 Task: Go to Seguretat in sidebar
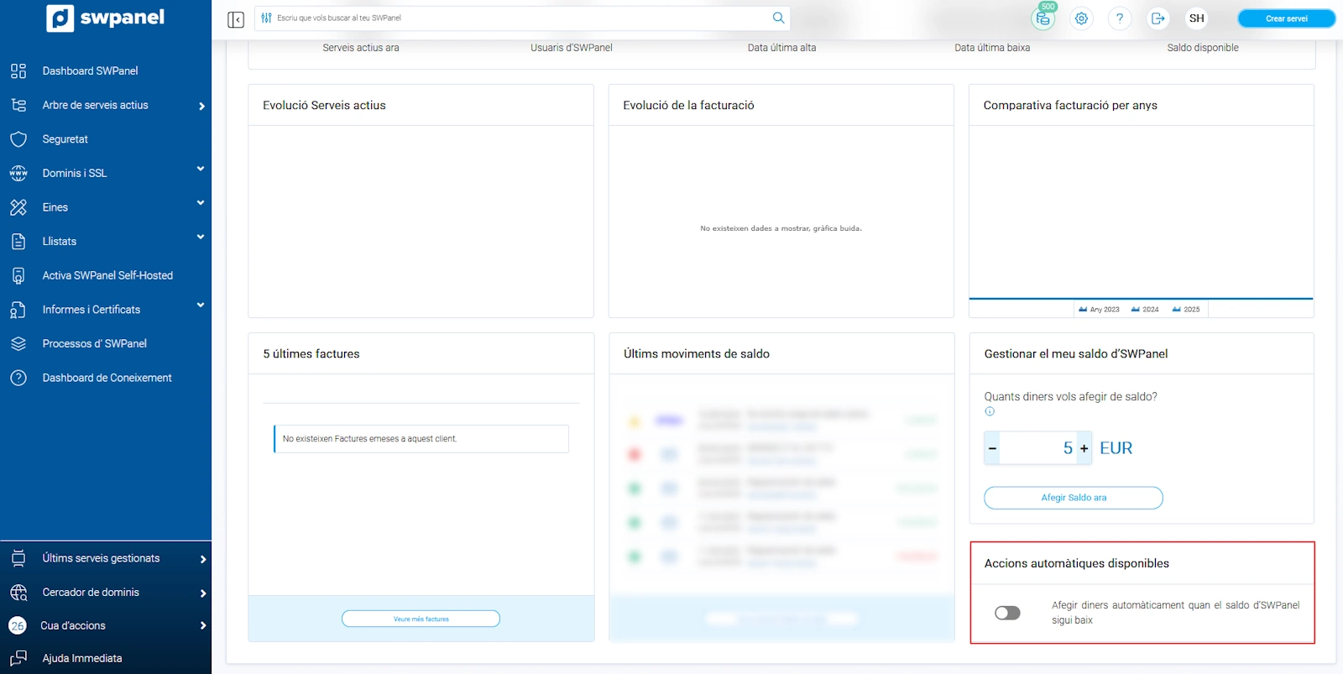[65, 139]
